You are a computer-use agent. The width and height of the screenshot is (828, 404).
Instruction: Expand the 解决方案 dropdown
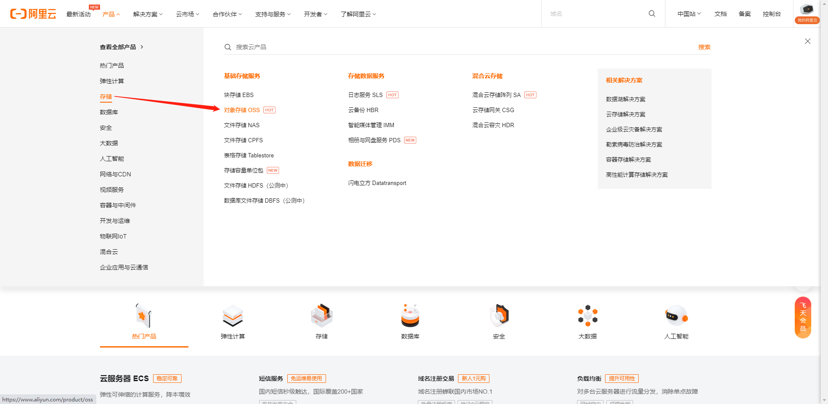point(148,14)
